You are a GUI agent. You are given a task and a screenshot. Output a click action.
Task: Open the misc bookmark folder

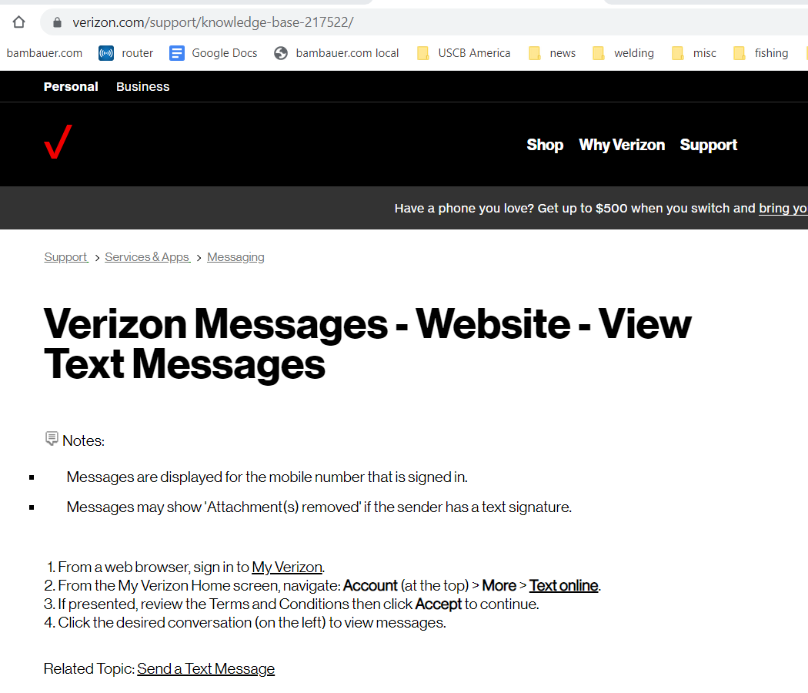point(694,53)
